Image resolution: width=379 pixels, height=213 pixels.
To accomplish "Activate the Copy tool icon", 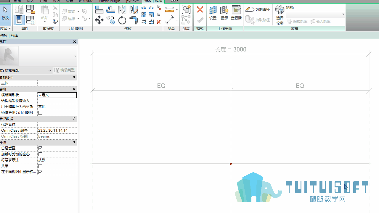I will click(x=110, y=20).
